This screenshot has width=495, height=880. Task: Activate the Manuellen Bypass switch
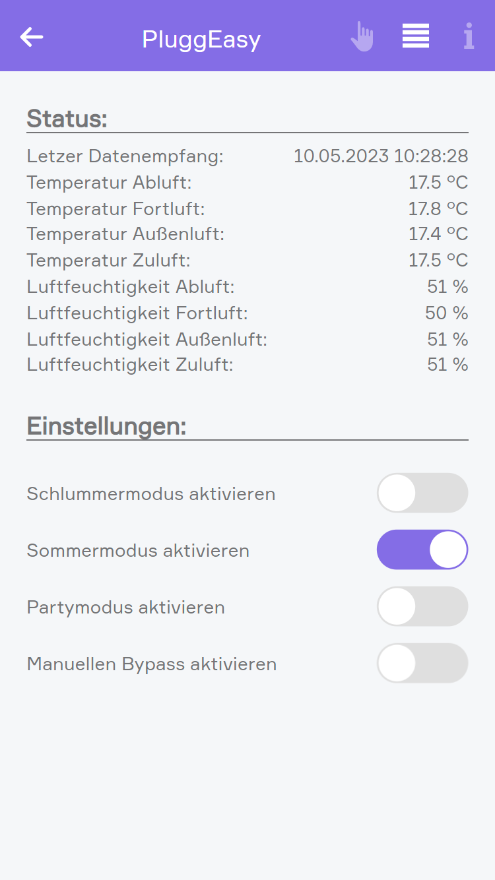click(422, 663)
